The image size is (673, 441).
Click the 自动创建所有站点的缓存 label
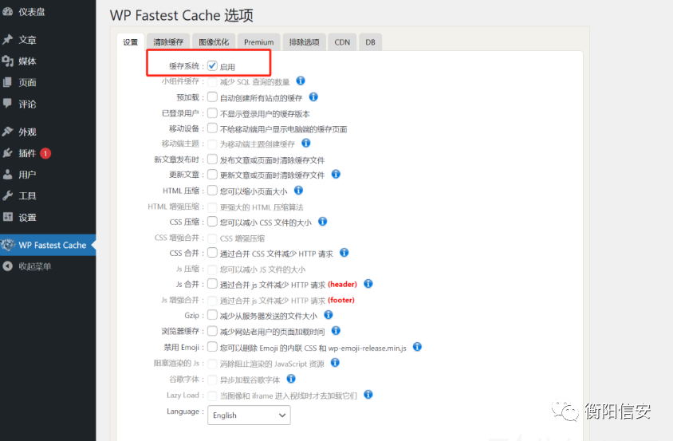(x=261, y=98)
